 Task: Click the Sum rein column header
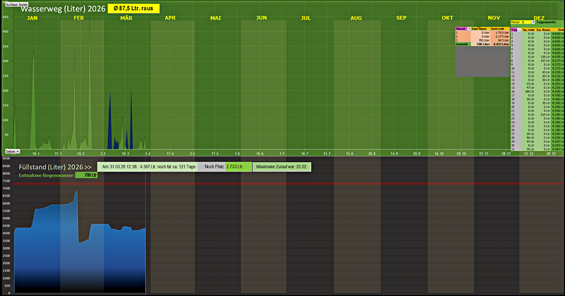(498, 28)
